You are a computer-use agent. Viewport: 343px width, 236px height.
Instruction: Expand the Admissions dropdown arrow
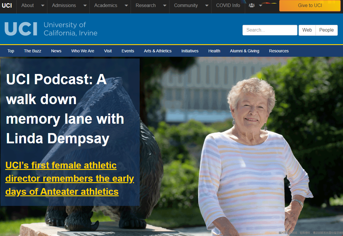85,6
